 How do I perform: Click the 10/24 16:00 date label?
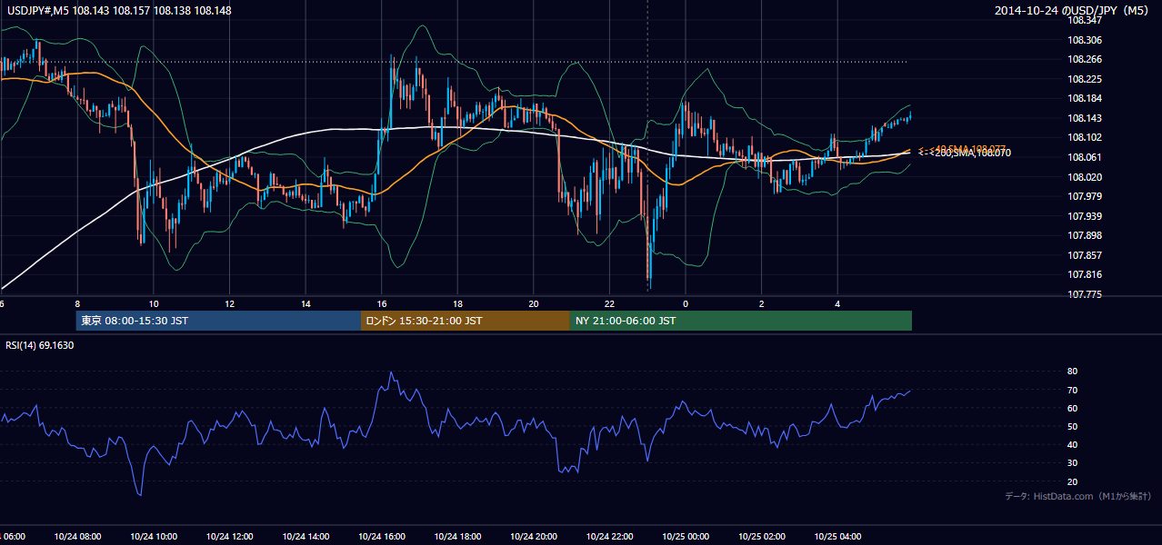pos(382,536)
